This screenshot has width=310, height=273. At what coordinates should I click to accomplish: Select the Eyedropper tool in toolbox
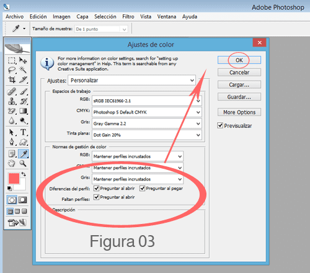pos(24,154)
